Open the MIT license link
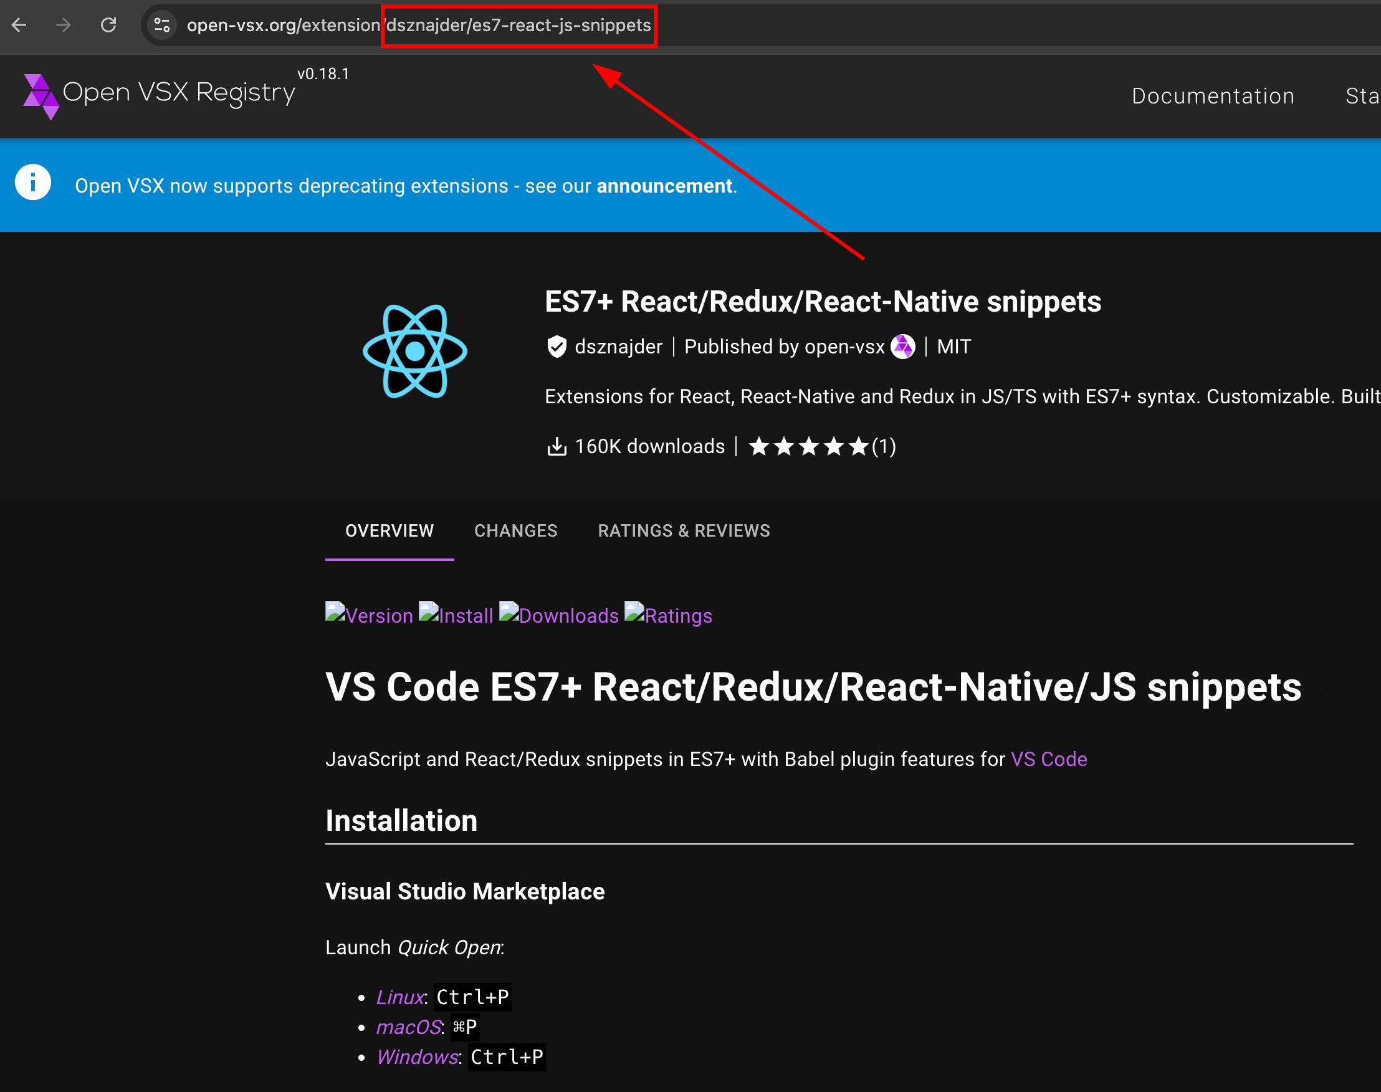 [x=953, y=347]
